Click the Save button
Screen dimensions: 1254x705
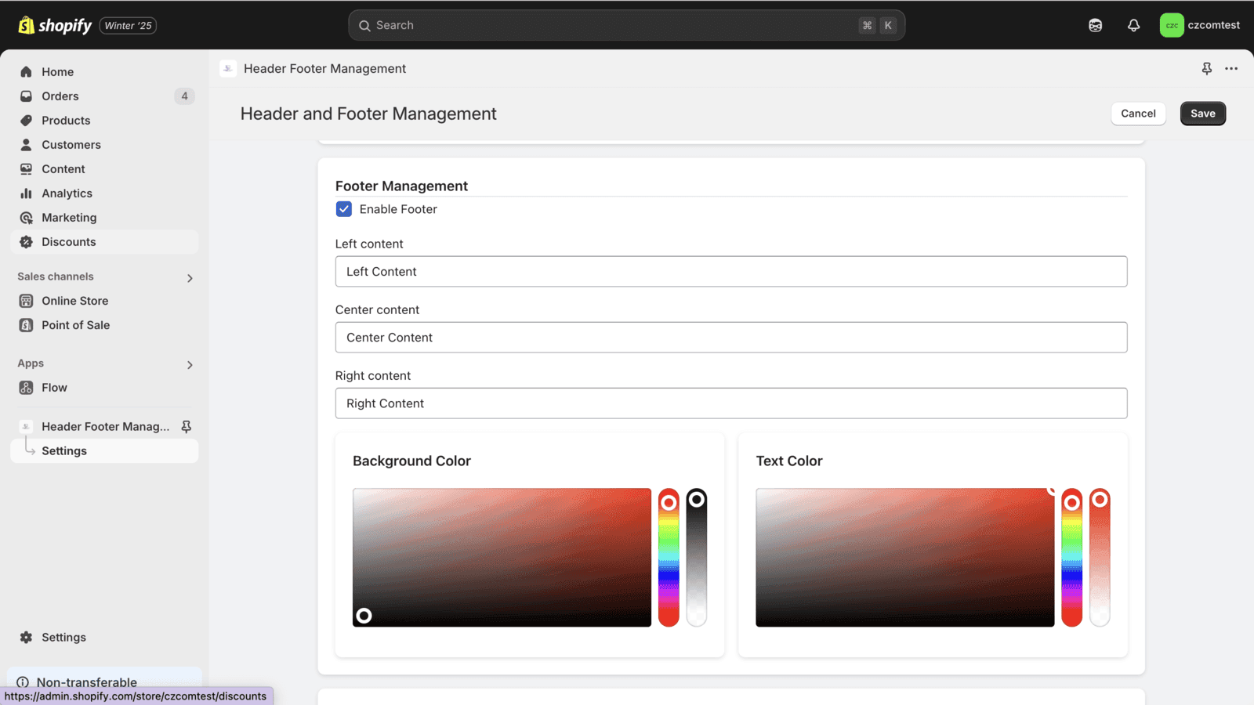click(1202, 114)
